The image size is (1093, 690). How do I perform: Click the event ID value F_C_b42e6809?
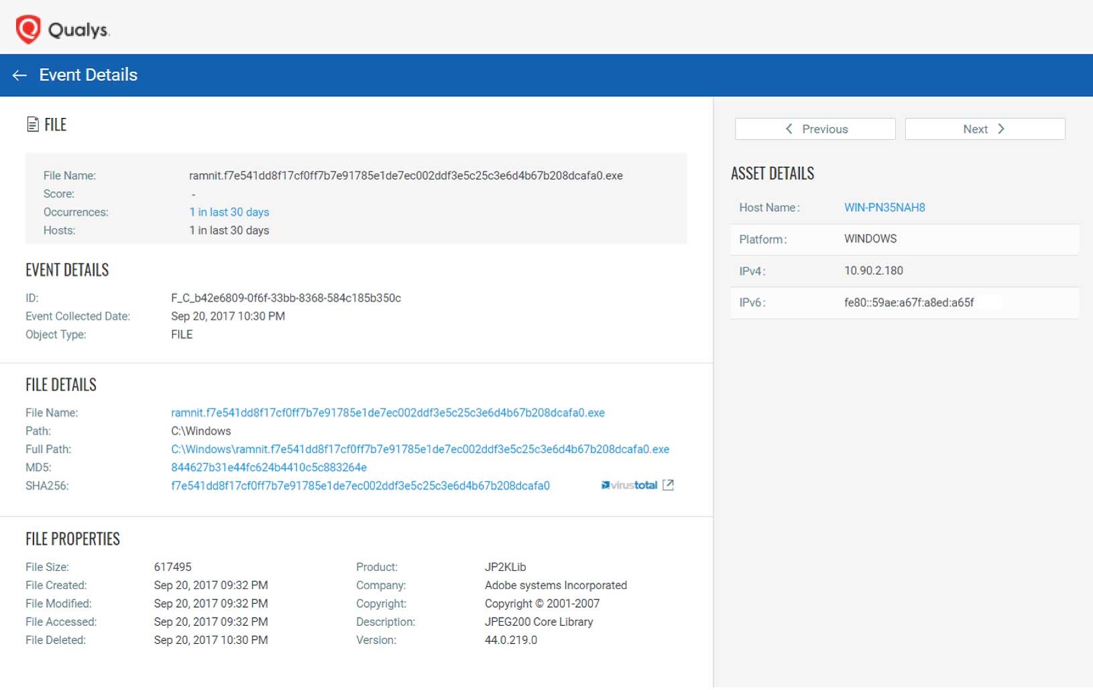tap(286, 298)
